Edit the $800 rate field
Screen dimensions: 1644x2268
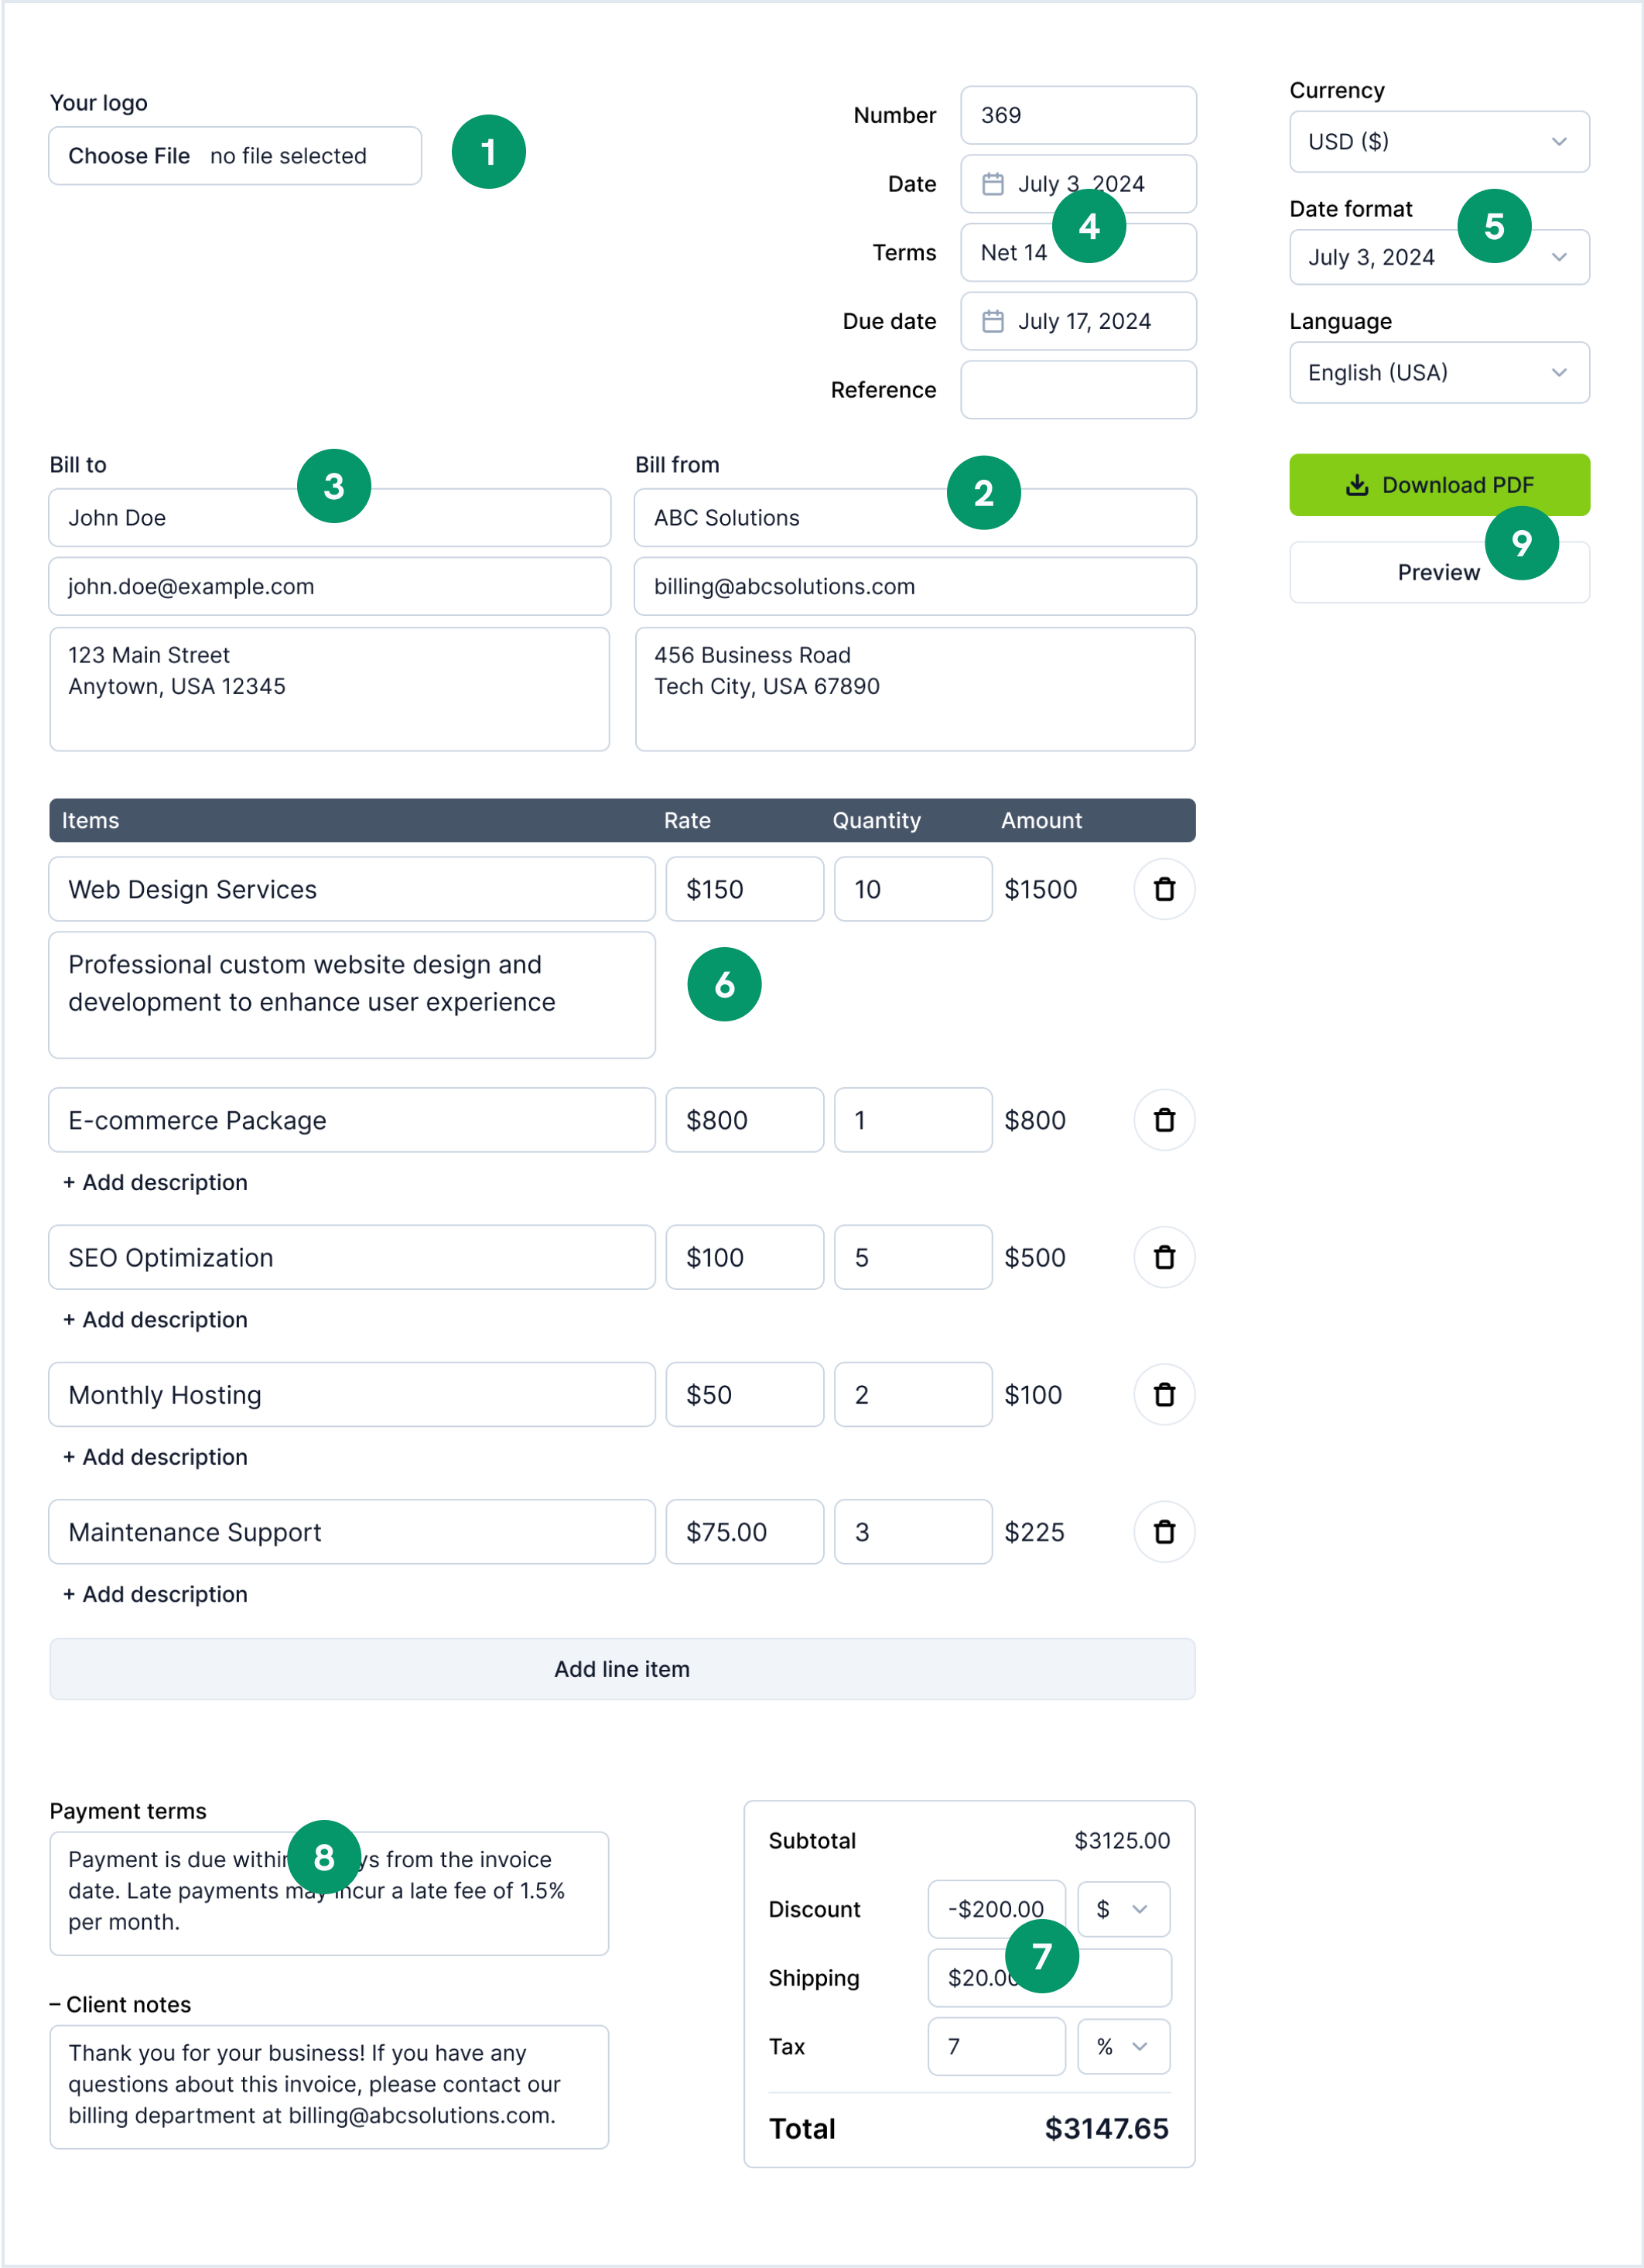click(745, 1120)
